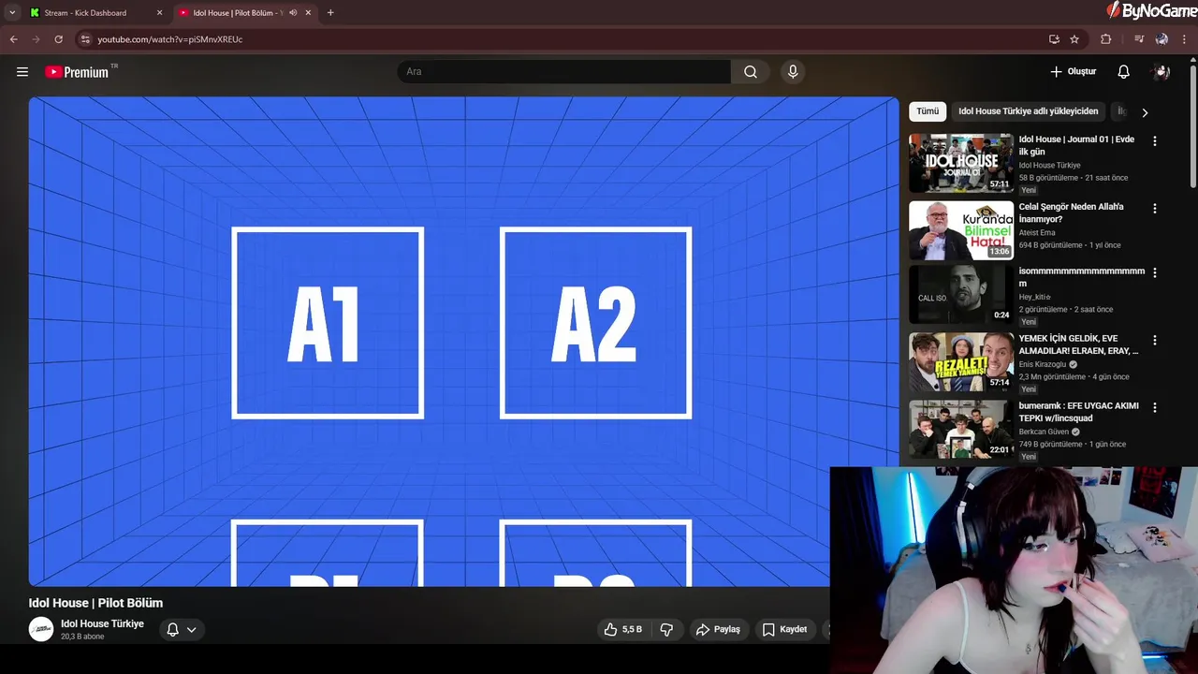Start voice search with microphone icon
Image resolution: width=1198 pixels, height=674 pixels.
click(x=793, y=72)
